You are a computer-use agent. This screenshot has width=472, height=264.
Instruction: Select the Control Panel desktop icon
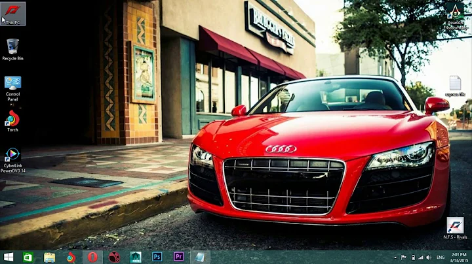point(12,89)
